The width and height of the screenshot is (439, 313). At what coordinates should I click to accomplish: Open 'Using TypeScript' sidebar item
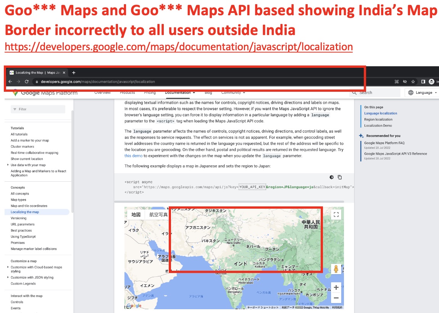click(x=23, y=237)
